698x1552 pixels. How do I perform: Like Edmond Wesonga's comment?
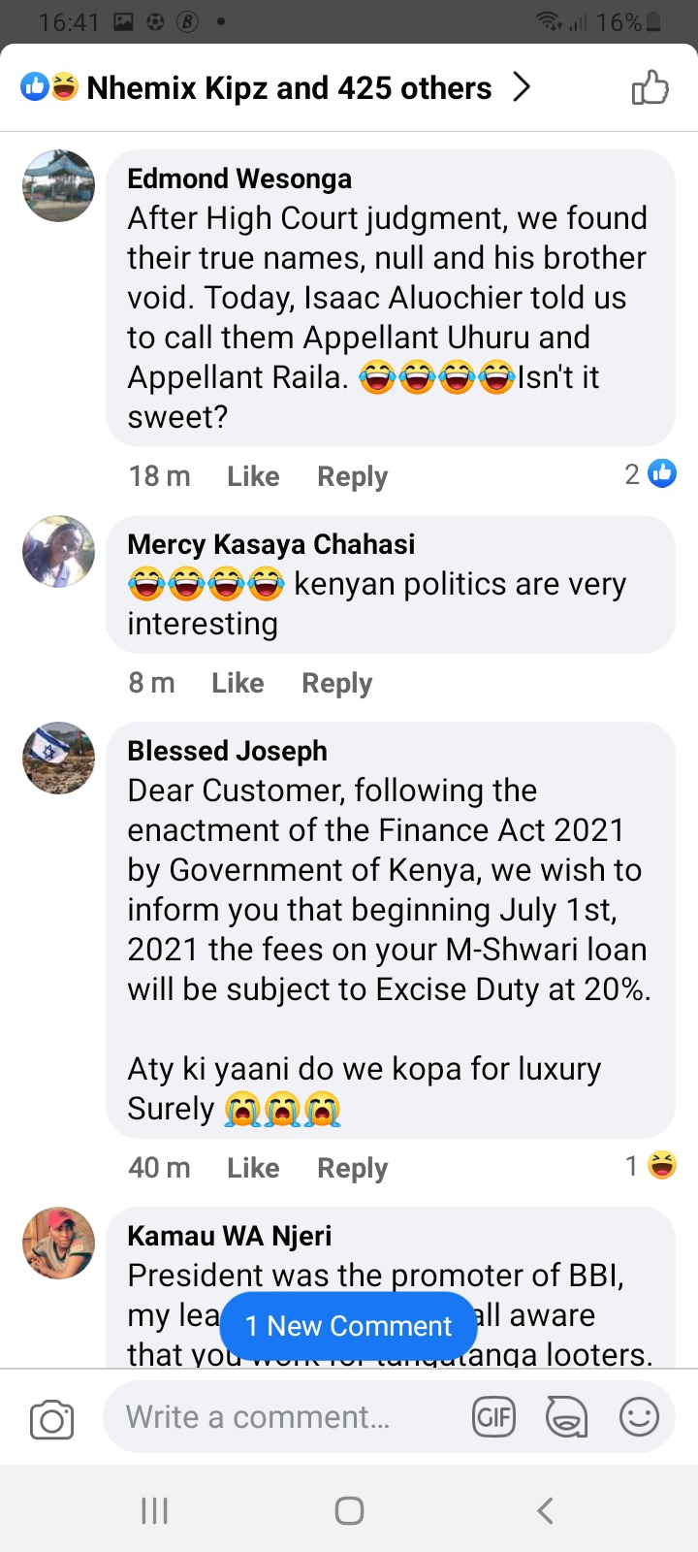tap(253, 476)
